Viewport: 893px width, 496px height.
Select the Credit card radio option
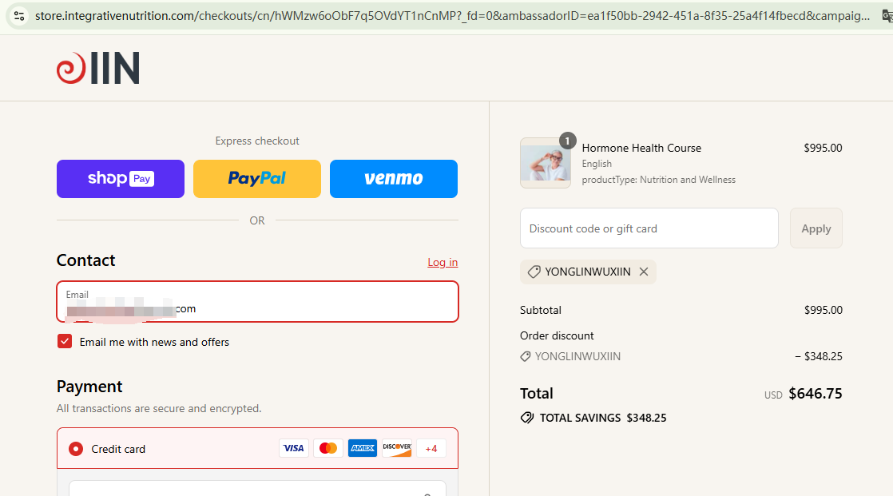76,449
